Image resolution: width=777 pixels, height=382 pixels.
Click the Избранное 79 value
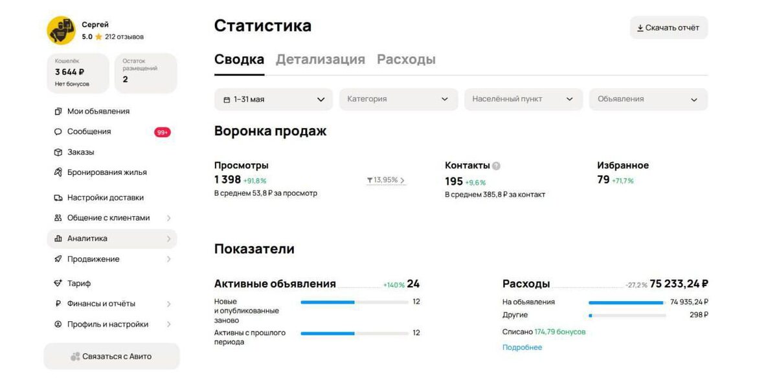click(603, 179)
